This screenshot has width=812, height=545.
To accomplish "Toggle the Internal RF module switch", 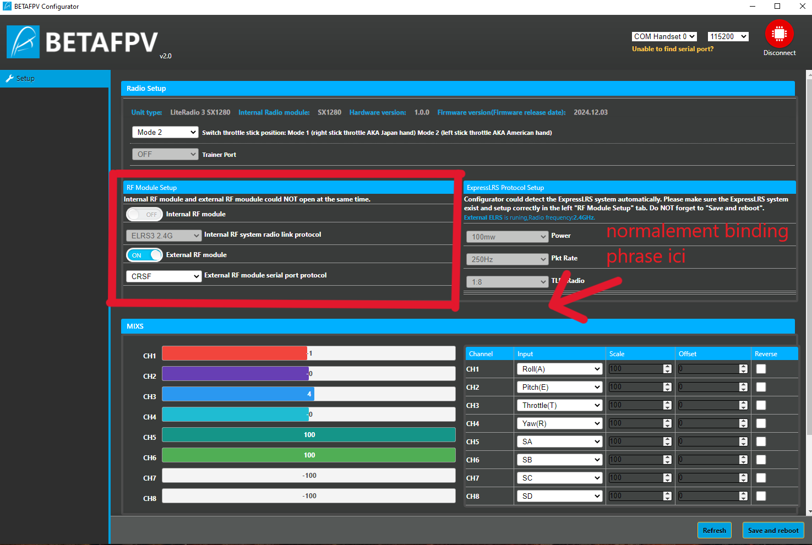I will [144, 214].
